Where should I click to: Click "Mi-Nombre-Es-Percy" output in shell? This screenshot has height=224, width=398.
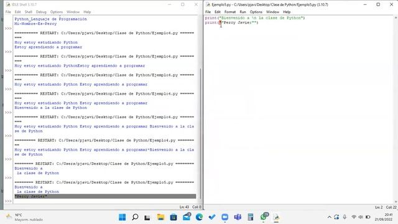click(35, 24)
